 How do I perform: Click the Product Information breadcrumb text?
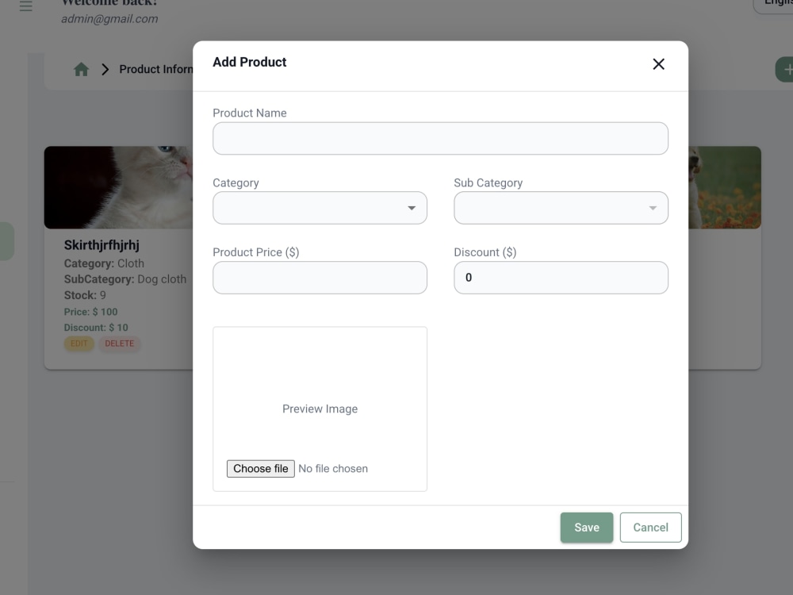[x=155, y=69]
